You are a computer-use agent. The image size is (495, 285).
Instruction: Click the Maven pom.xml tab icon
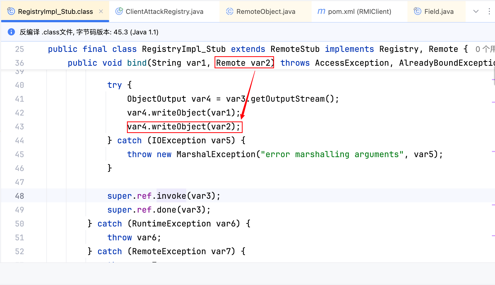click(x=321, y=11)
